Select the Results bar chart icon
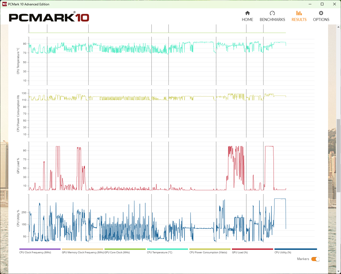This screenshot has width=341, height=274. click(299, 13)
